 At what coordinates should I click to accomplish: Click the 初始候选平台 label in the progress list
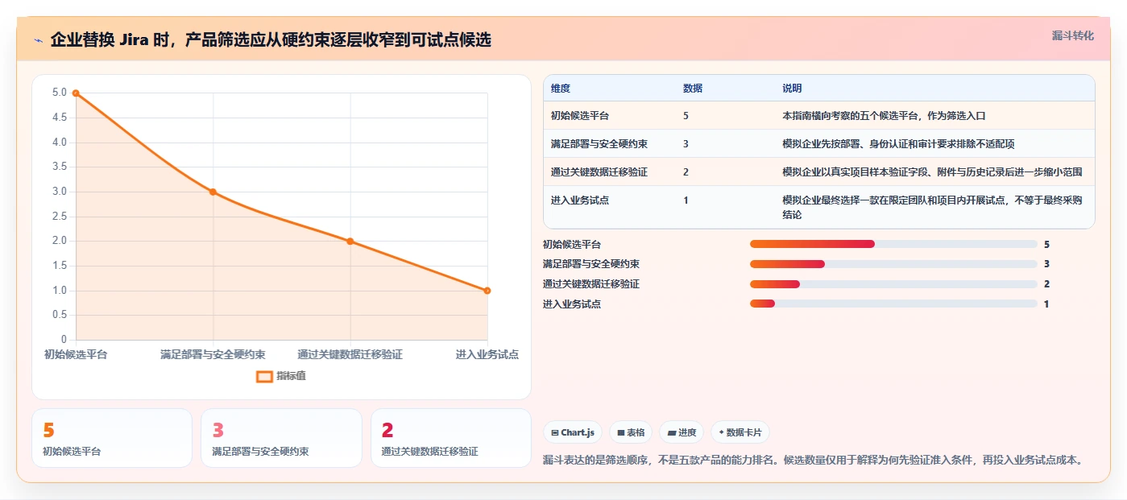tap(572, 244)
